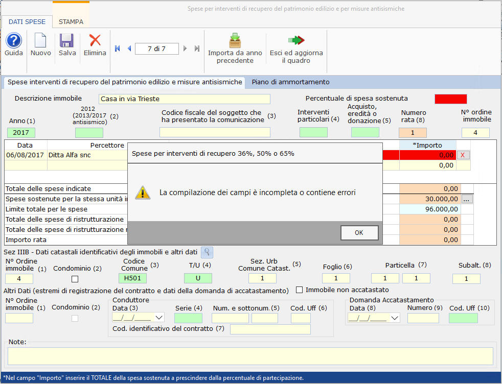Remove the Ditta Alfa snc expense row

coord(463,155)
